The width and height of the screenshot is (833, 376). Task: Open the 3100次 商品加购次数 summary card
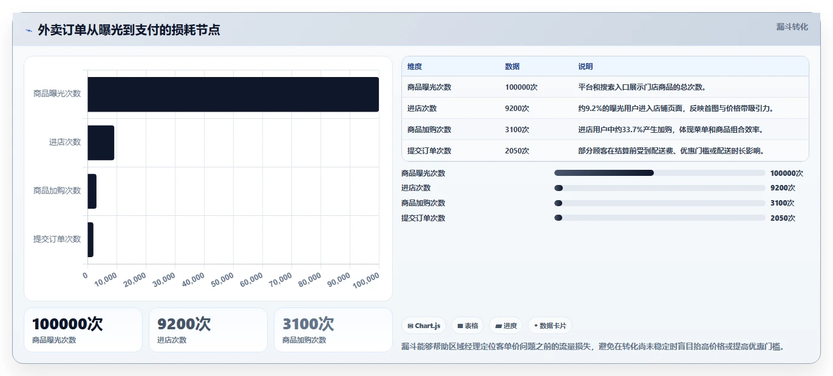coord(333,330)
